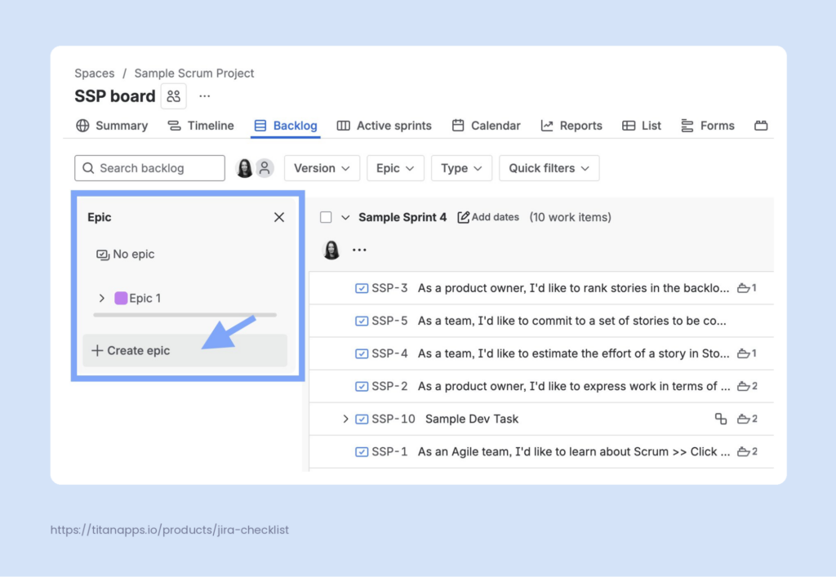This screenshot has height=577, width=836.
Task: Click Add dates for Sample Sprint 4
Action: [x=488, y=217]
